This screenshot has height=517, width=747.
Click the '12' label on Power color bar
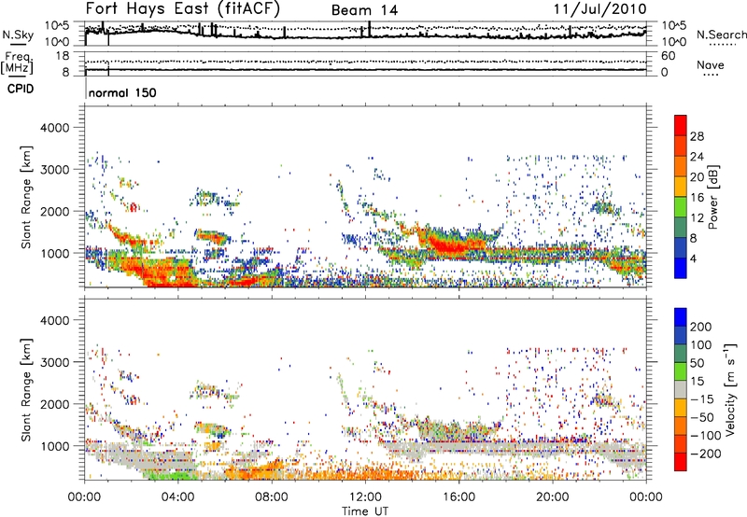pyautogui.click(x=697, y=218)
